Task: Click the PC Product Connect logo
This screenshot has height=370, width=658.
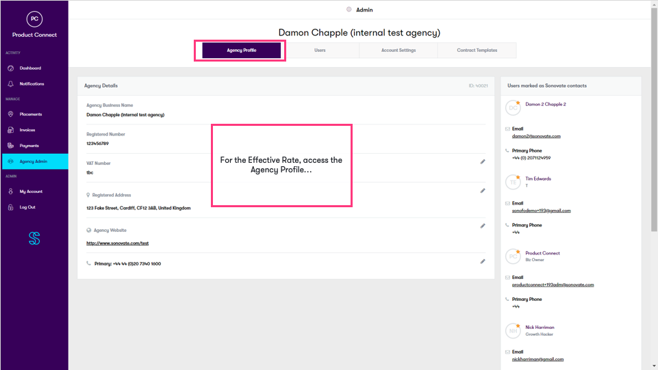Action: [34, 19]
